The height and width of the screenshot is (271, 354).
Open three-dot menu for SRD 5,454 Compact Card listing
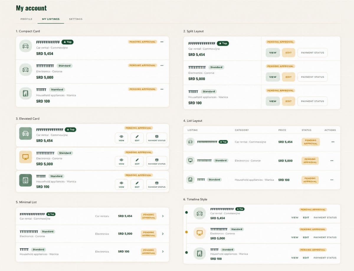click(162, 42)
